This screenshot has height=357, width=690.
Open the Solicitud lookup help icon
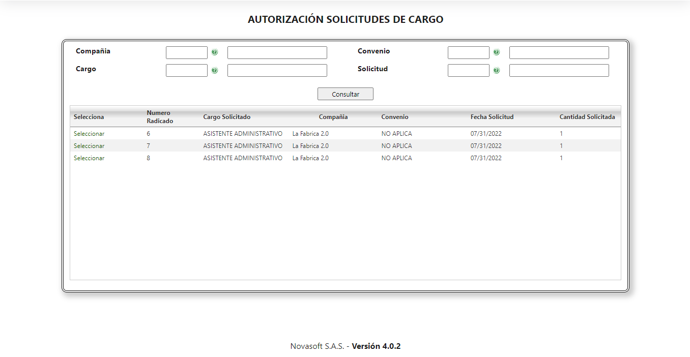pos(496,70)
